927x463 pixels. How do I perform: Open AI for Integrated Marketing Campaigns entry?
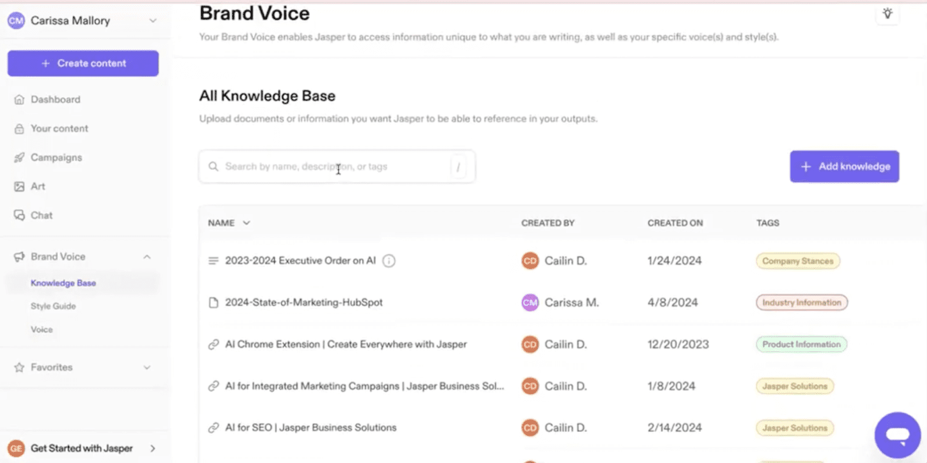(364, 386)
